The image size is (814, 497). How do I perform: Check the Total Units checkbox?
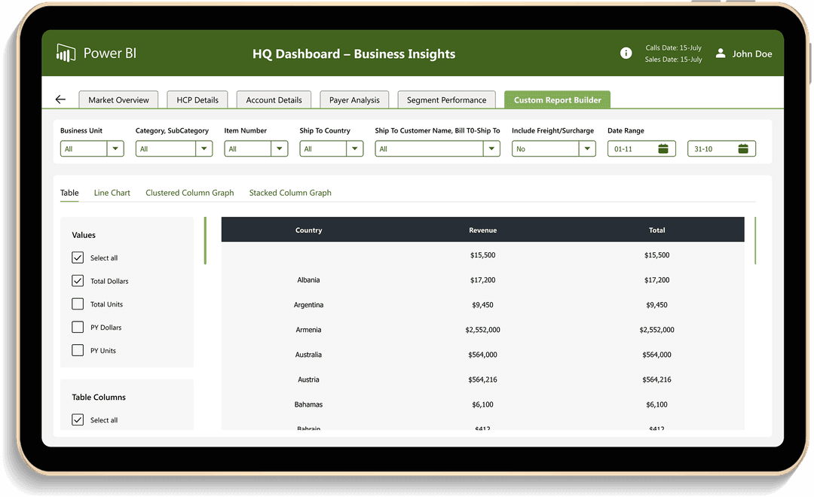pos(78,304)
